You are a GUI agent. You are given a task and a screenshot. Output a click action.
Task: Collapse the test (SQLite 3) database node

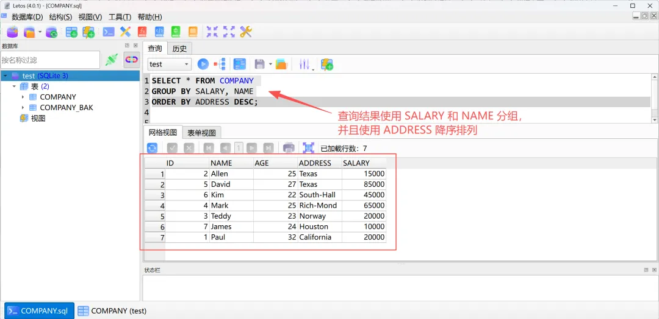5,76
